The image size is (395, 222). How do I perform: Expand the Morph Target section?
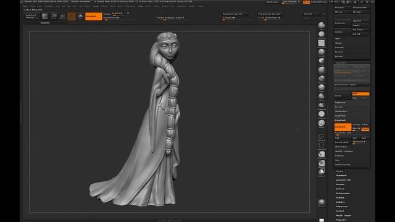coord(343,215)
